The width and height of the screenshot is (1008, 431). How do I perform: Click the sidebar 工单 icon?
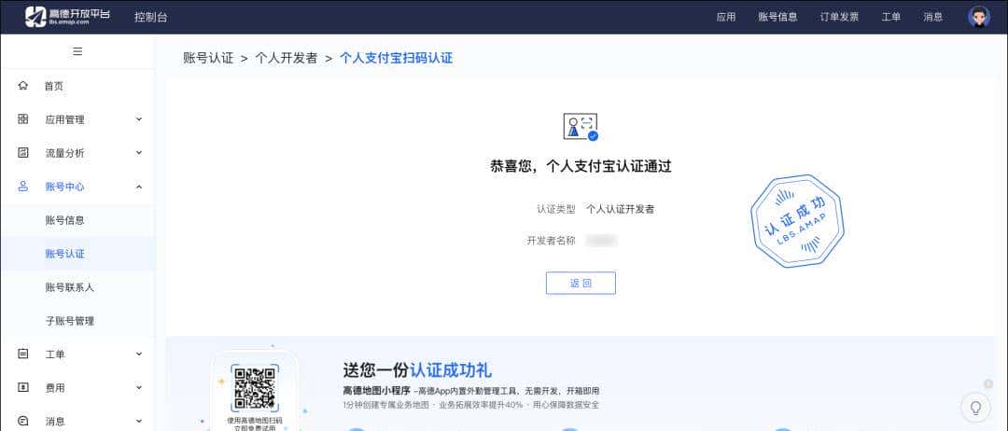(x=23, y=354)
